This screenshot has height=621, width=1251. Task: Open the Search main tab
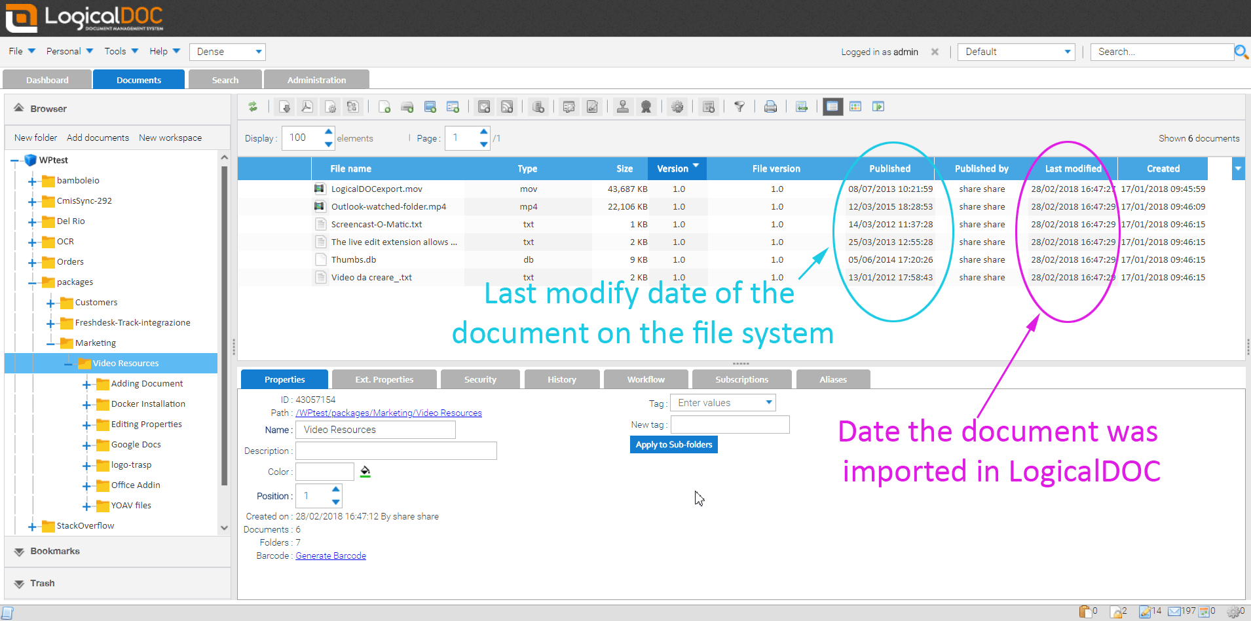point(225,80)
